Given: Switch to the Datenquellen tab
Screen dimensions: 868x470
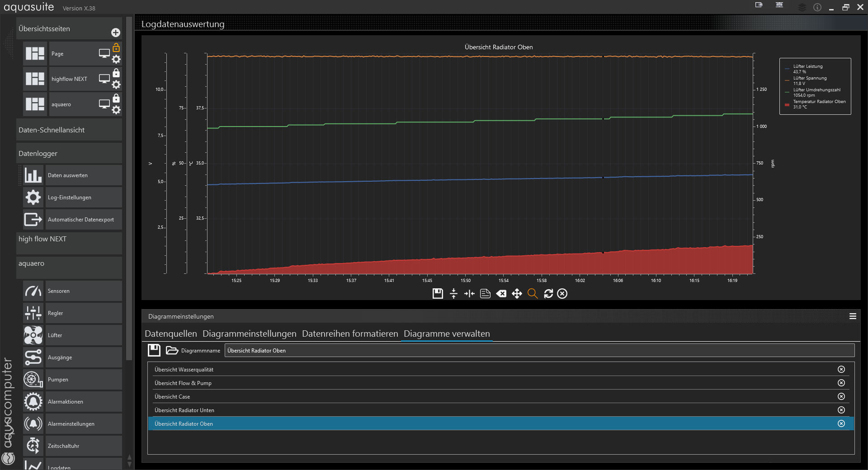Looking at the screenshot, I should (x=171, y=334).
